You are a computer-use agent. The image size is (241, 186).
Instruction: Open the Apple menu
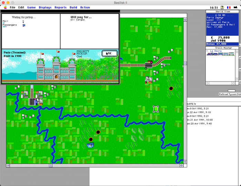coord(5,7)
